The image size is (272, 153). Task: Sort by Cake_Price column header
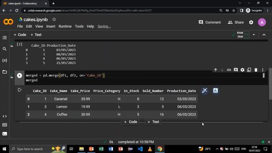80,91
